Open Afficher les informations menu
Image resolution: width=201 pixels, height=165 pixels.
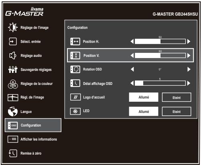pos(39,139)
